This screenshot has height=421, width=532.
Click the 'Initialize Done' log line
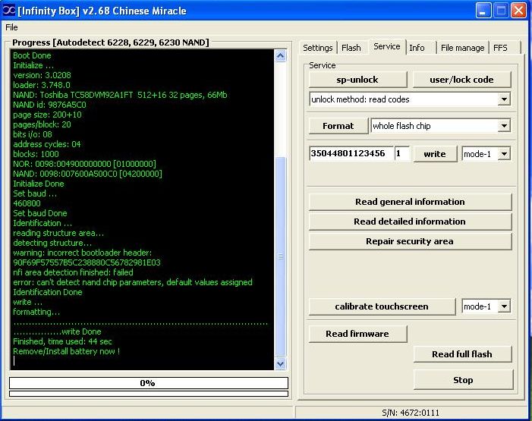pyautogui.click(x=39, y=184)
